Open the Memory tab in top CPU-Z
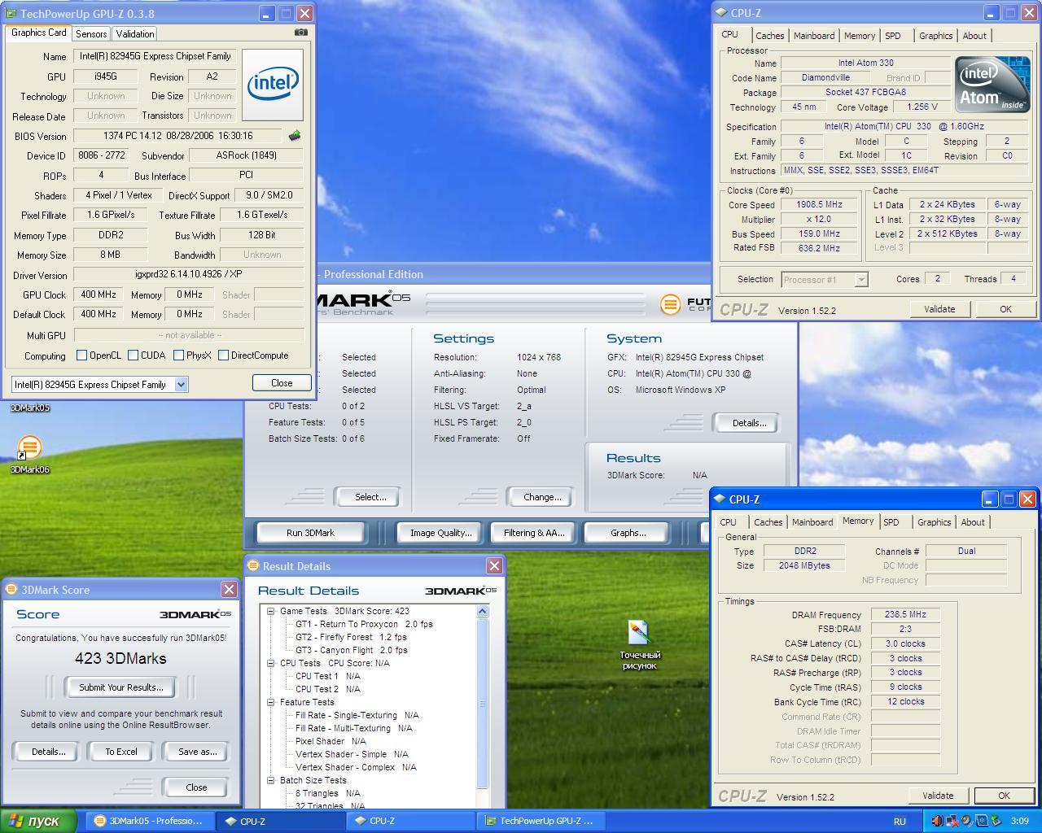Screen dimensions: 1042x833 click(x=860, y=36)
